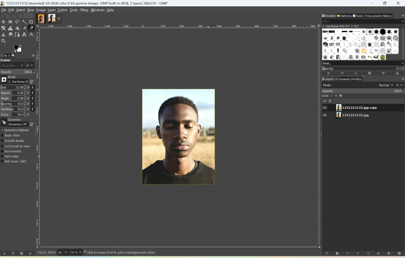
Task: Open brush filter dropdown arrow
Action: click(x=402, y=21)
